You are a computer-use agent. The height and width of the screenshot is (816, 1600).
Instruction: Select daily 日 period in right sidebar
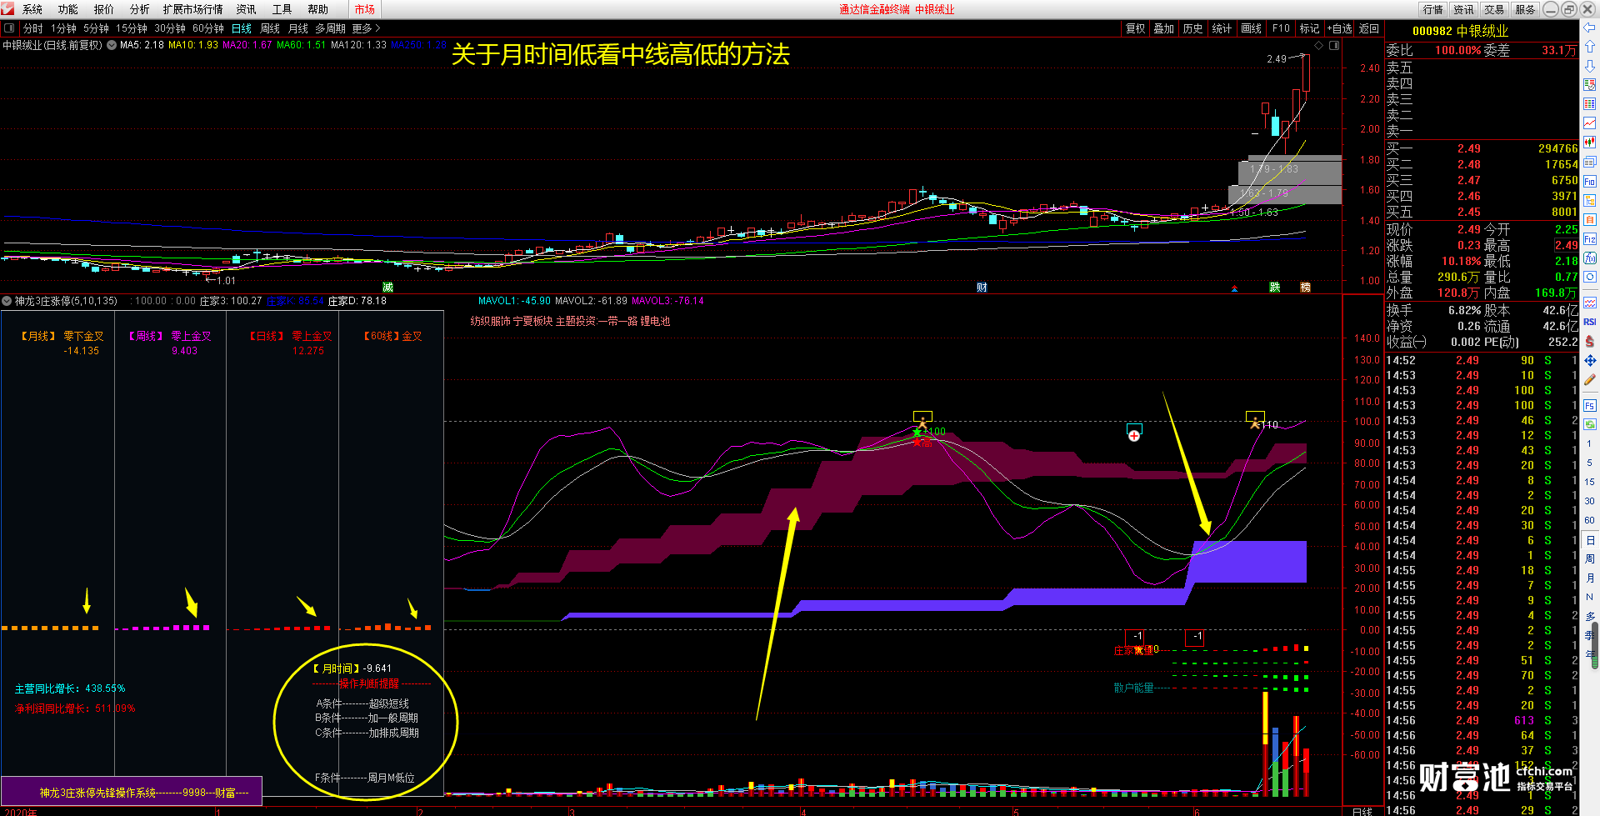point(1589,539)
